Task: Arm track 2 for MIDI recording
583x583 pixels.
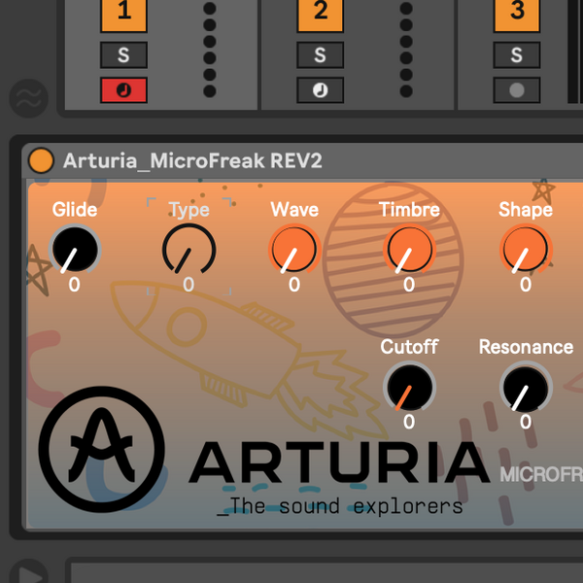Action: (x=320, y=90)
